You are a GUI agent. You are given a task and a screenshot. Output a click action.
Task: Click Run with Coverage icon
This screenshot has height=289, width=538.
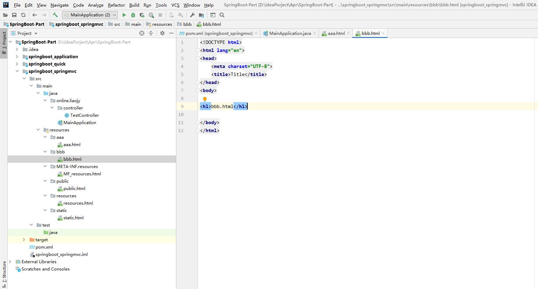pyautogui.click(x=142, y=15)
